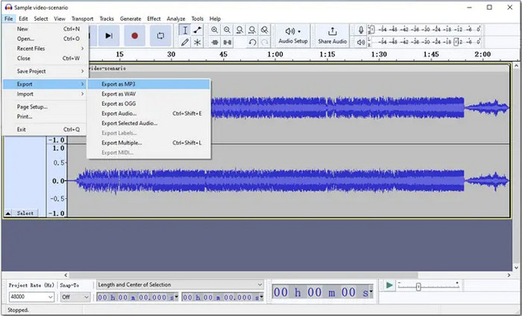Click the Share Audio button
Image resolution: width=522 pixels, height=316 pixels.
coord(333,36)
